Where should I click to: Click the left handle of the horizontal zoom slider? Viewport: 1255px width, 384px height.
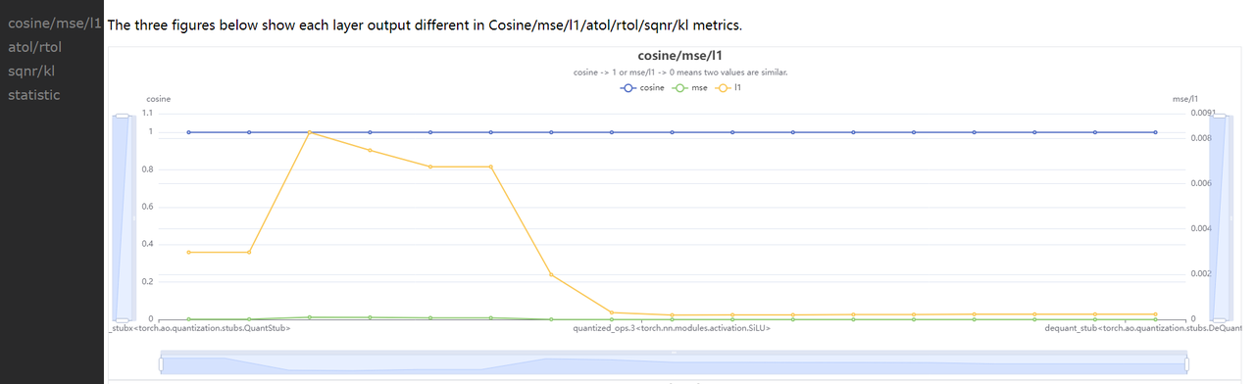[161, 363]
